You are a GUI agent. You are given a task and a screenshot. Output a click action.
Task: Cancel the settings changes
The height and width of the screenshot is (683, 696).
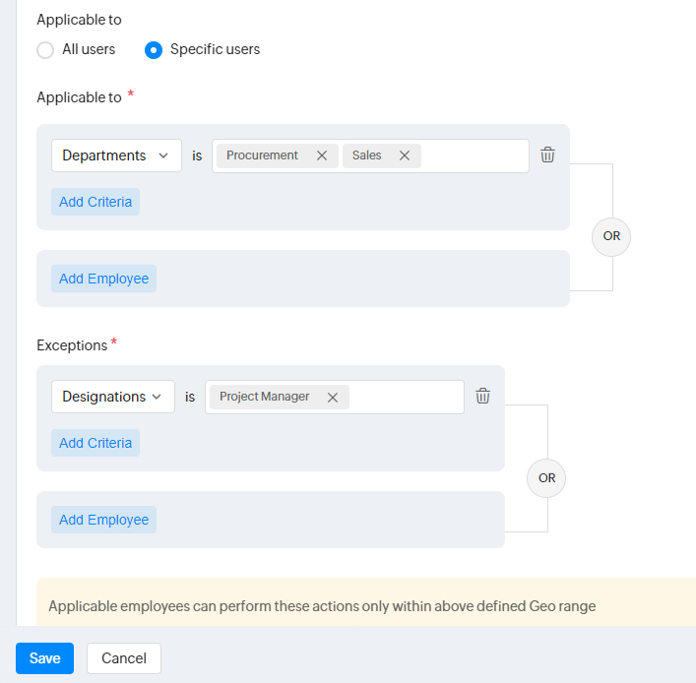pos(124,658)
